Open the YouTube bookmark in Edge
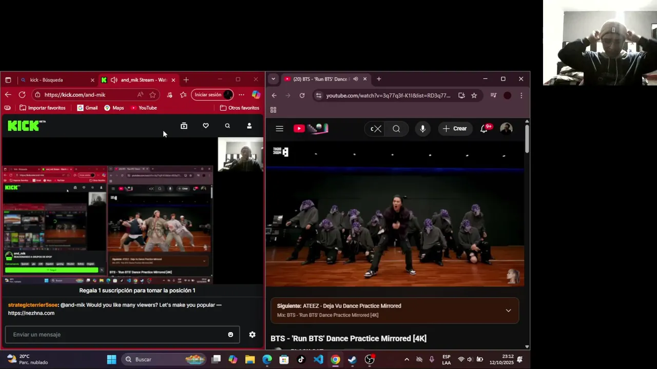 coord(143,108)
